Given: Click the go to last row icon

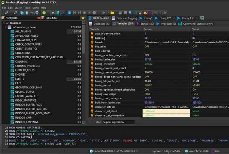Looking at the screenshot, I should [79, 13].
